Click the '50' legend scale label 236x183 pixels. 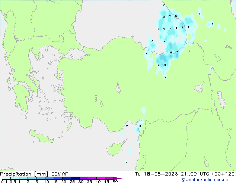point(115,182)
